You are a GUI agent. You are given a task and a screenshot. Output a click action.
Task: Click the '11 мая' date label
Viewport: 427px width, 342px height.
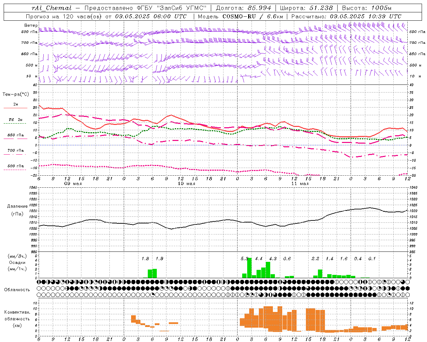coord(300,184)
